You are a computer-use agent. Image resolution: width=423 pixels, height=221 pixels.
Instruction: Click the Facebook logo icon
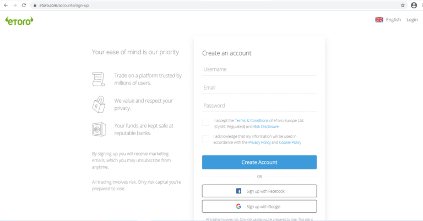(238, 191)
